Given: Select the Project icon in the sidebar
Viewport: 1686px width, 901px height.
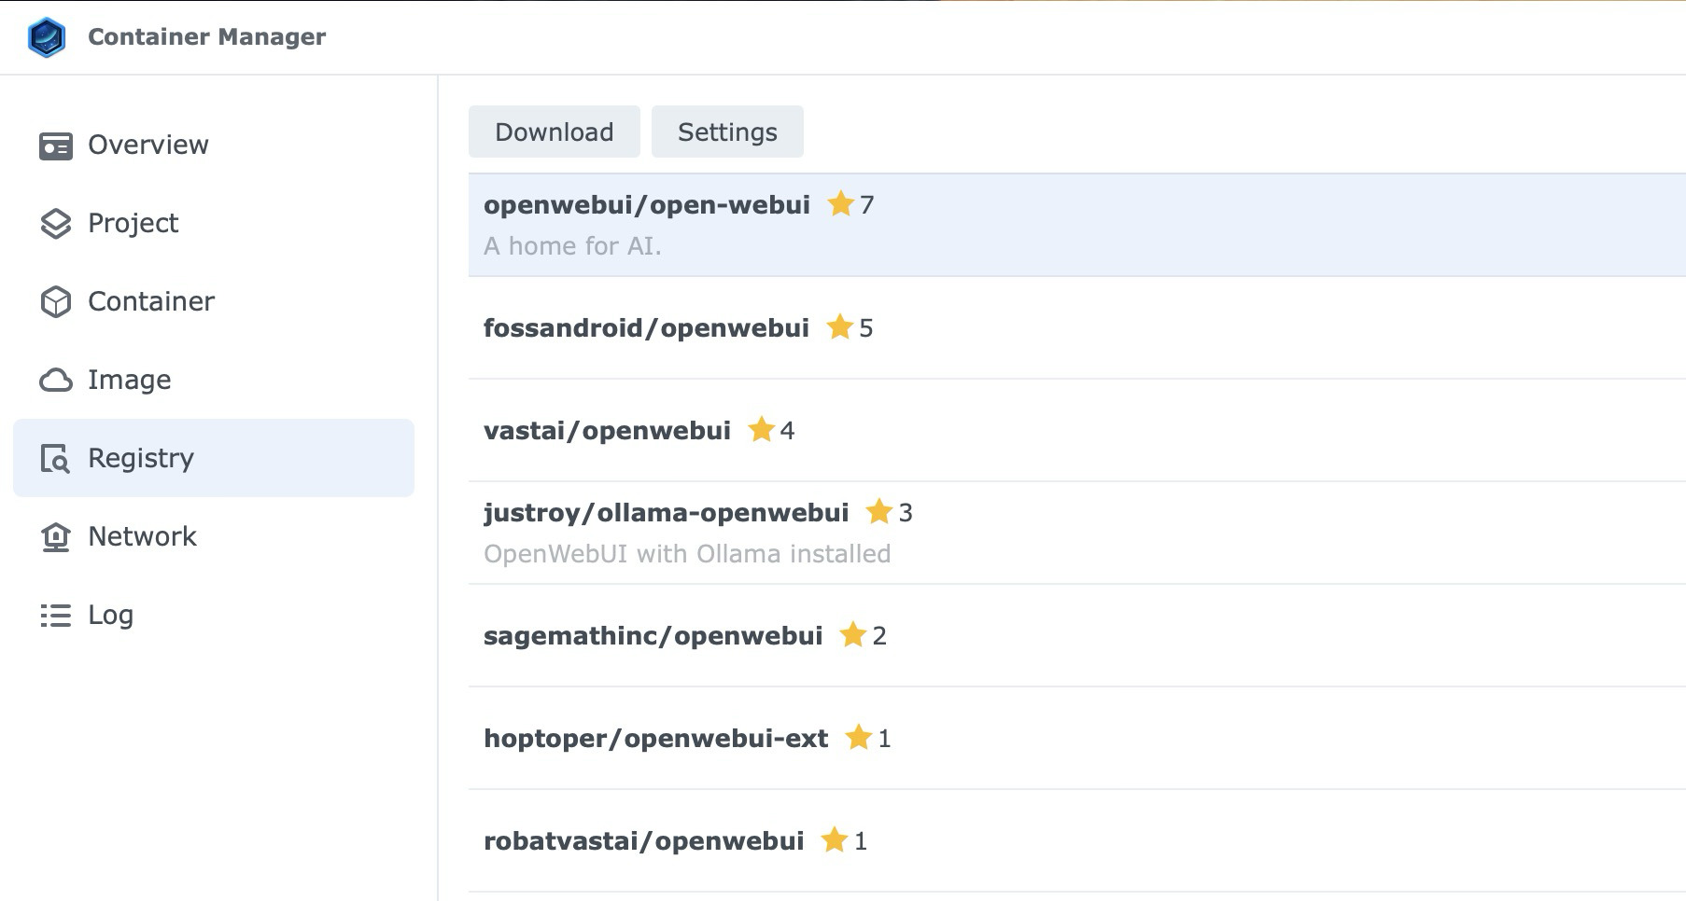Looking at the screenshot, I should pos(56,223).
